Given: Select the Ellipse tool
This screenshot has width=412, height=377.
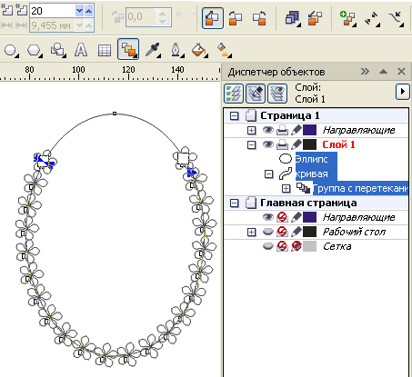Looking at the screenshot, I should pos(11,50).
